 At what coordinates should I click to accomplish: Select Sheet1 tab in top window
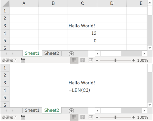click(32, 53)
